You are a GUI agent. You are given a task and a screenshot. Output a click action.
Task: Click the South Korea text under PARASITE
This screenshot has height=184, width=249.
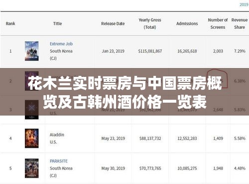(61, 168)
